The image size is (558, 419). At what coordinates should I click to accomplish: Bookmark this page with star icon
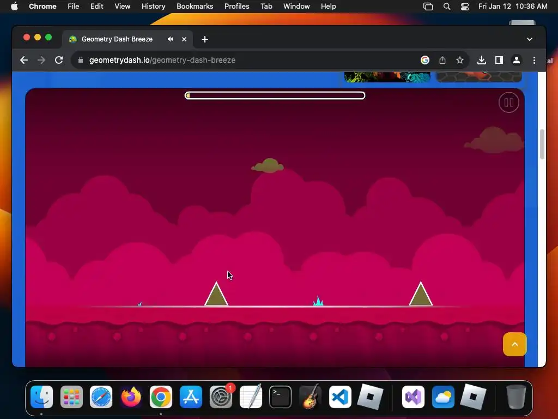click(460, 60)
